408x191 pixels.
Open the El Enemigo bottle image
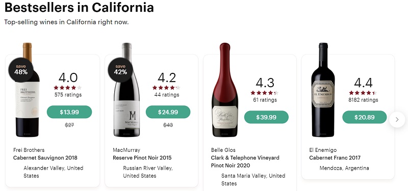323,90
